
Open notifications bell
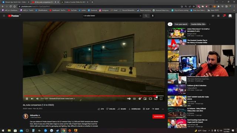pos(224,16)
